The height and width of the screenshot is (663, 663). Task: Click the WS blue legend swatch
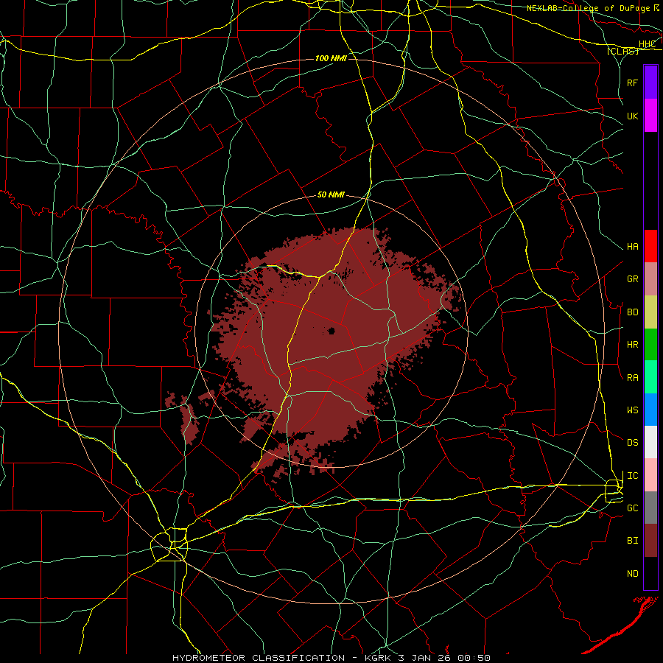pos(650,410)
